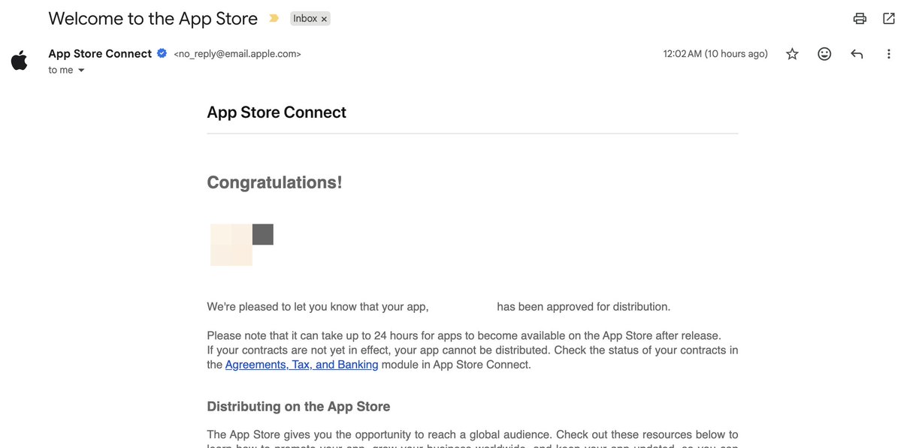Click the no_reply@email.apple.com address
Screen dimensions: 901x448
point(237,54)
